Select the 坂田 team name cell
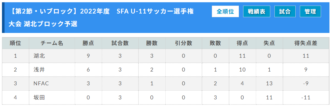 (x=52, y=97)
